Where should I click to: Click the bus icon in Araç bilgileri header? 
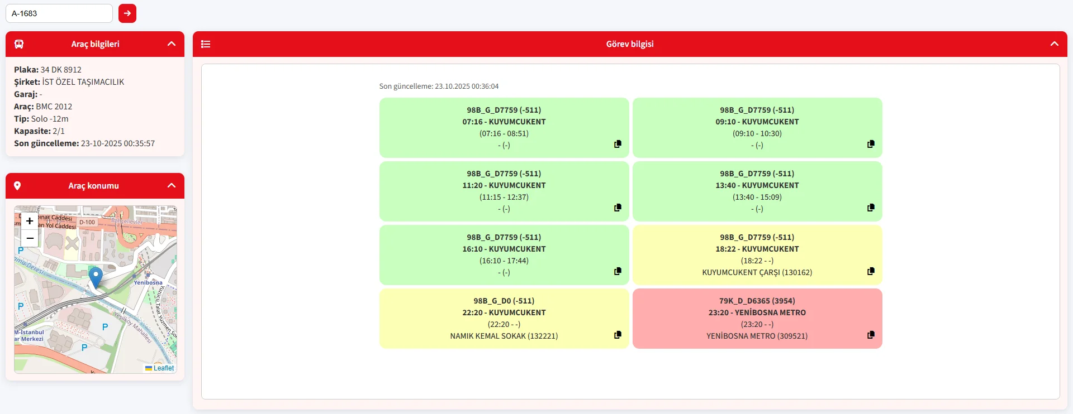coord(19,44)
